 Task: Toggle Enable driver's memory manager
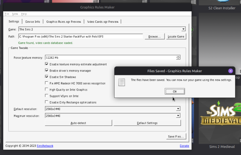[x=46, y=70]
